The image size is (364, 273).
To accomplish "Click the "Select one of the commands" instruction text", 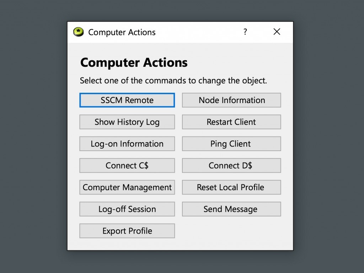I will pyautogui.click(x=173, y=80).
